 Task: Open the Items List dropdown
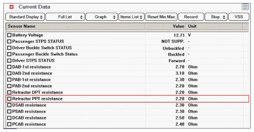(x=132, y=17)
